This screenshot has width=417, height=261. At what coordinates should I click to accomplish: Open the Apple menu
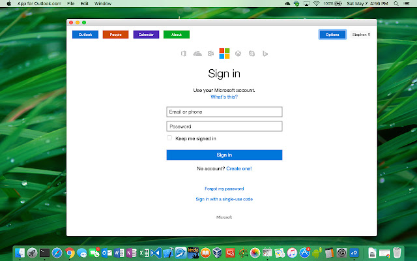tap(8, 4)
